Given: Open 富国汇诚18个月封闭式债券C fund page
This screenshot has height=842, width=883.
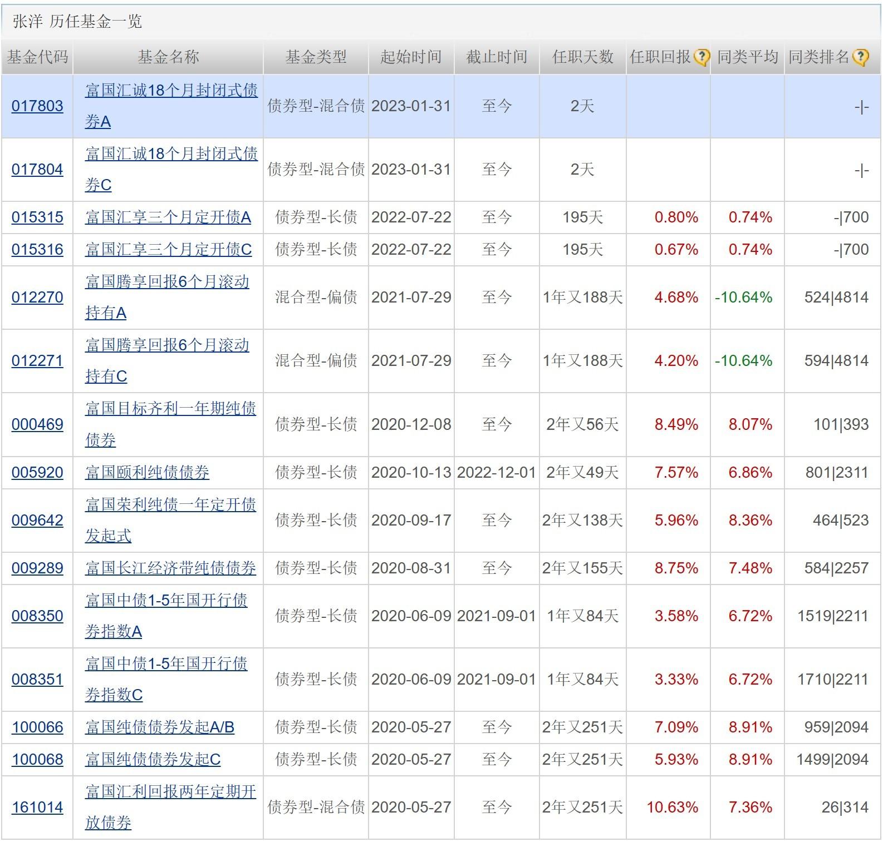Looking at the screenshot, I should [x=171, y=170].
